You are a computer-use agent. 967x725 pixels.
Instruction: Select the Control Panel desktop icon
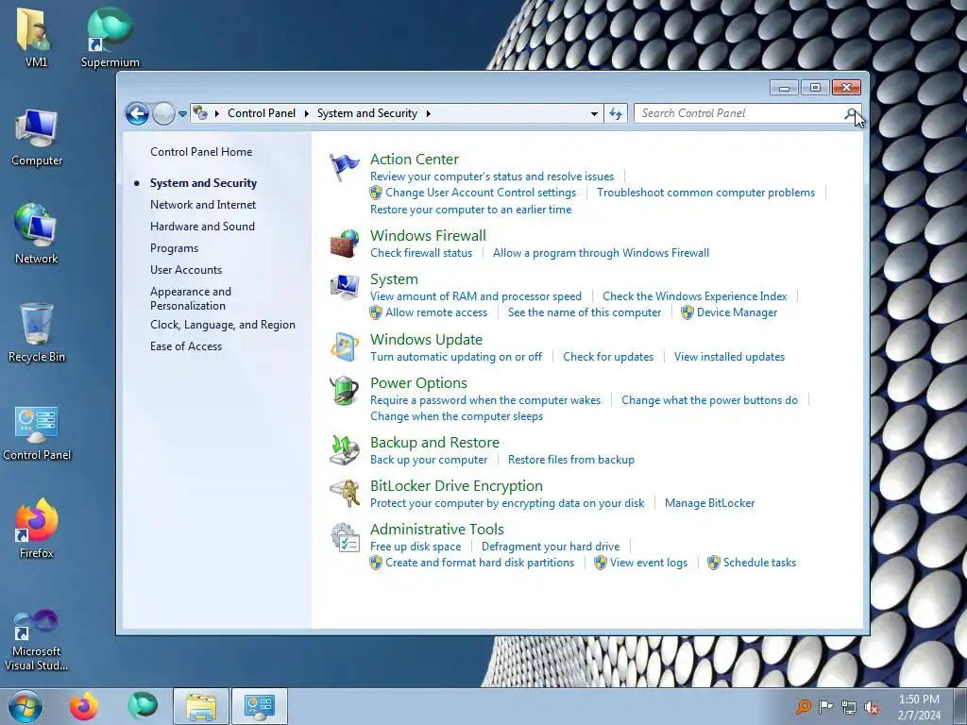[x=37, y=432]
